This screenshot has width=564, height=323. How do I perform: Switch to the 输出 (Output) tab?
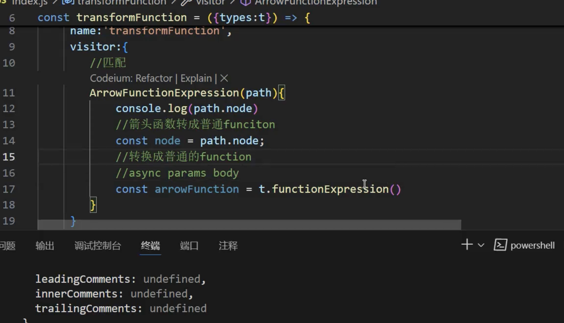(x=45, y=246)
